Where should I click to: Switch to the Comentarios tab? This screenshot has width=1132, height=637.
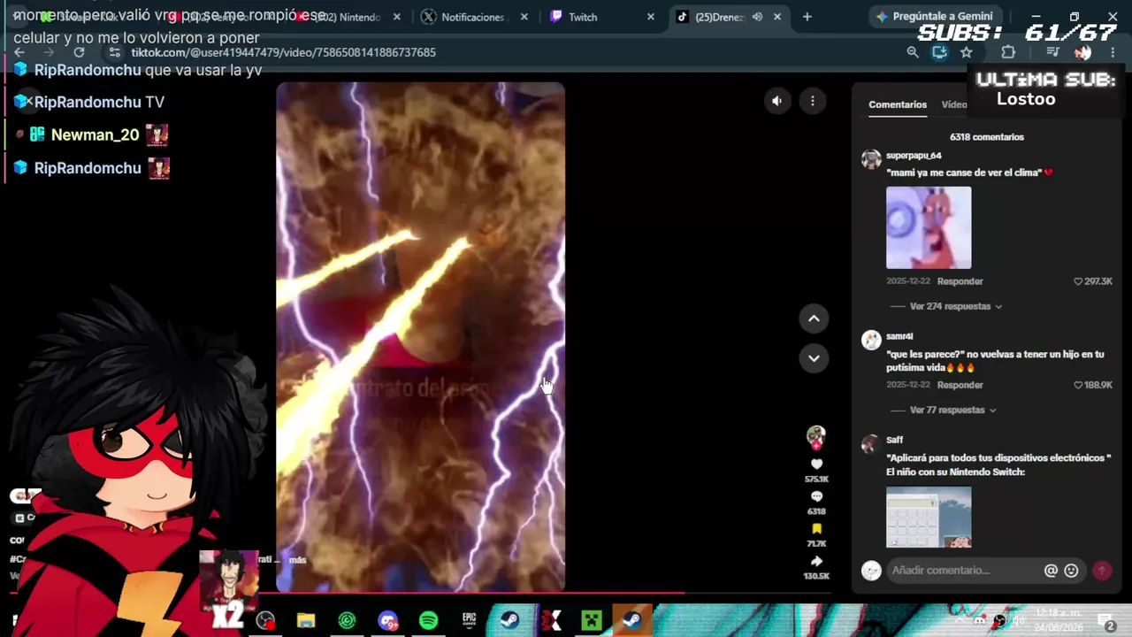[898, 104]
